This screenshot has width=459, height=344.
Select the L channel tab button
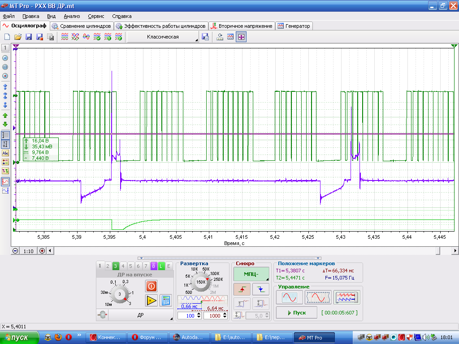click(161, 266)
